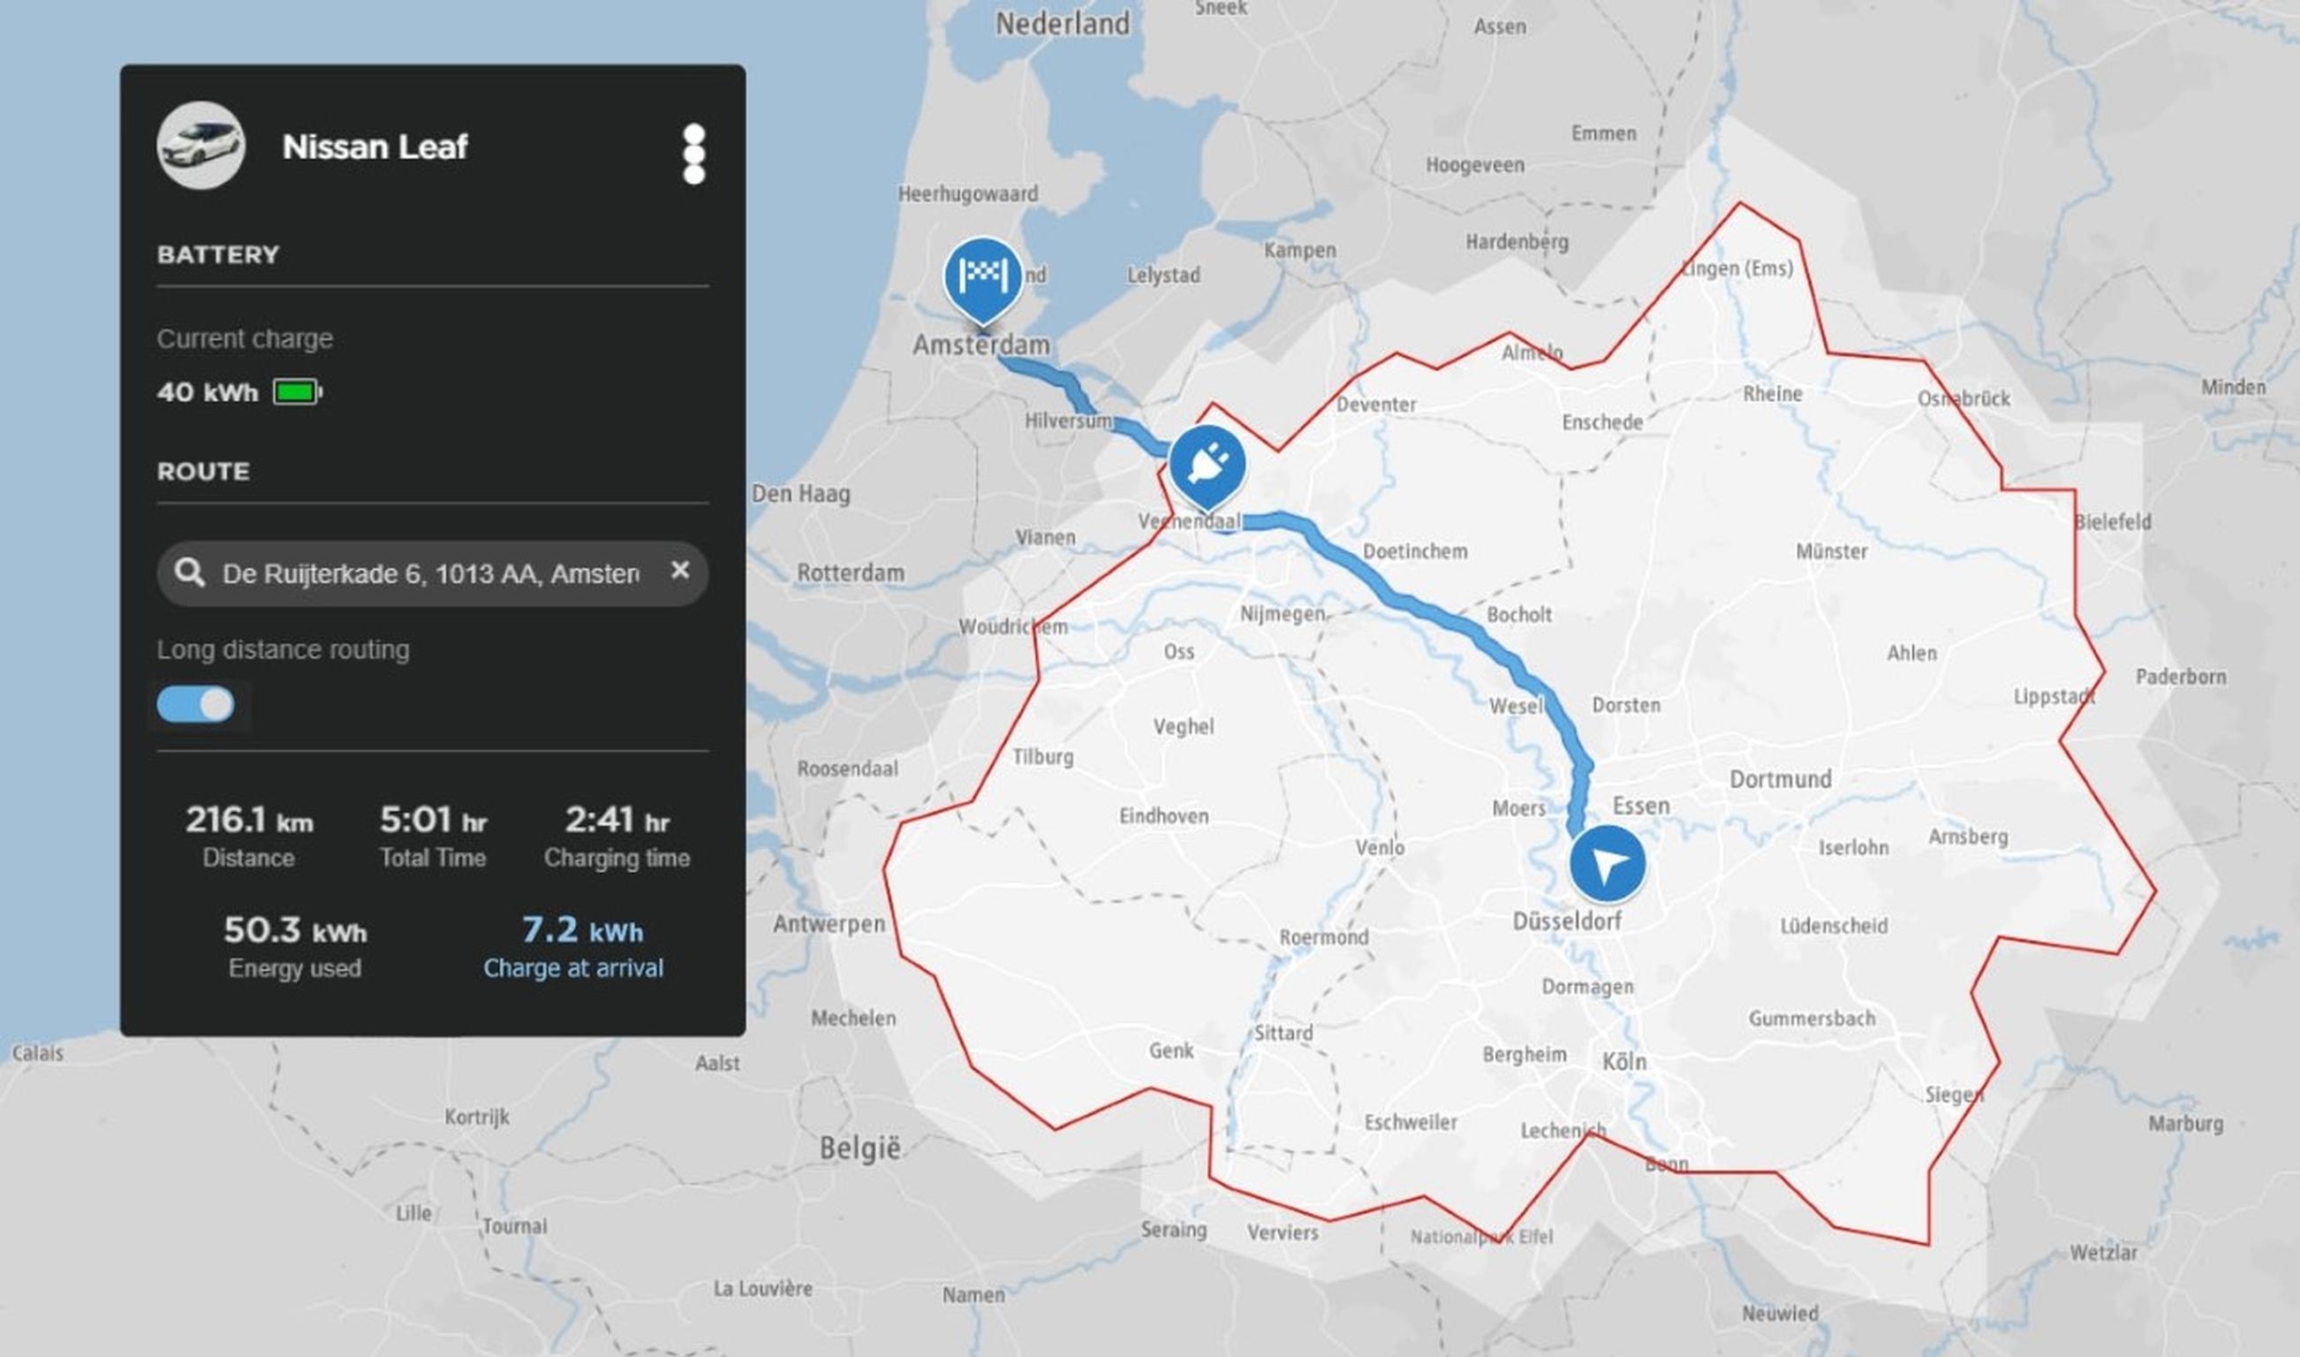This screenshot has width=2300, height=1357.
Task: Open the three-dot options menu
Action: coord(694,154)
